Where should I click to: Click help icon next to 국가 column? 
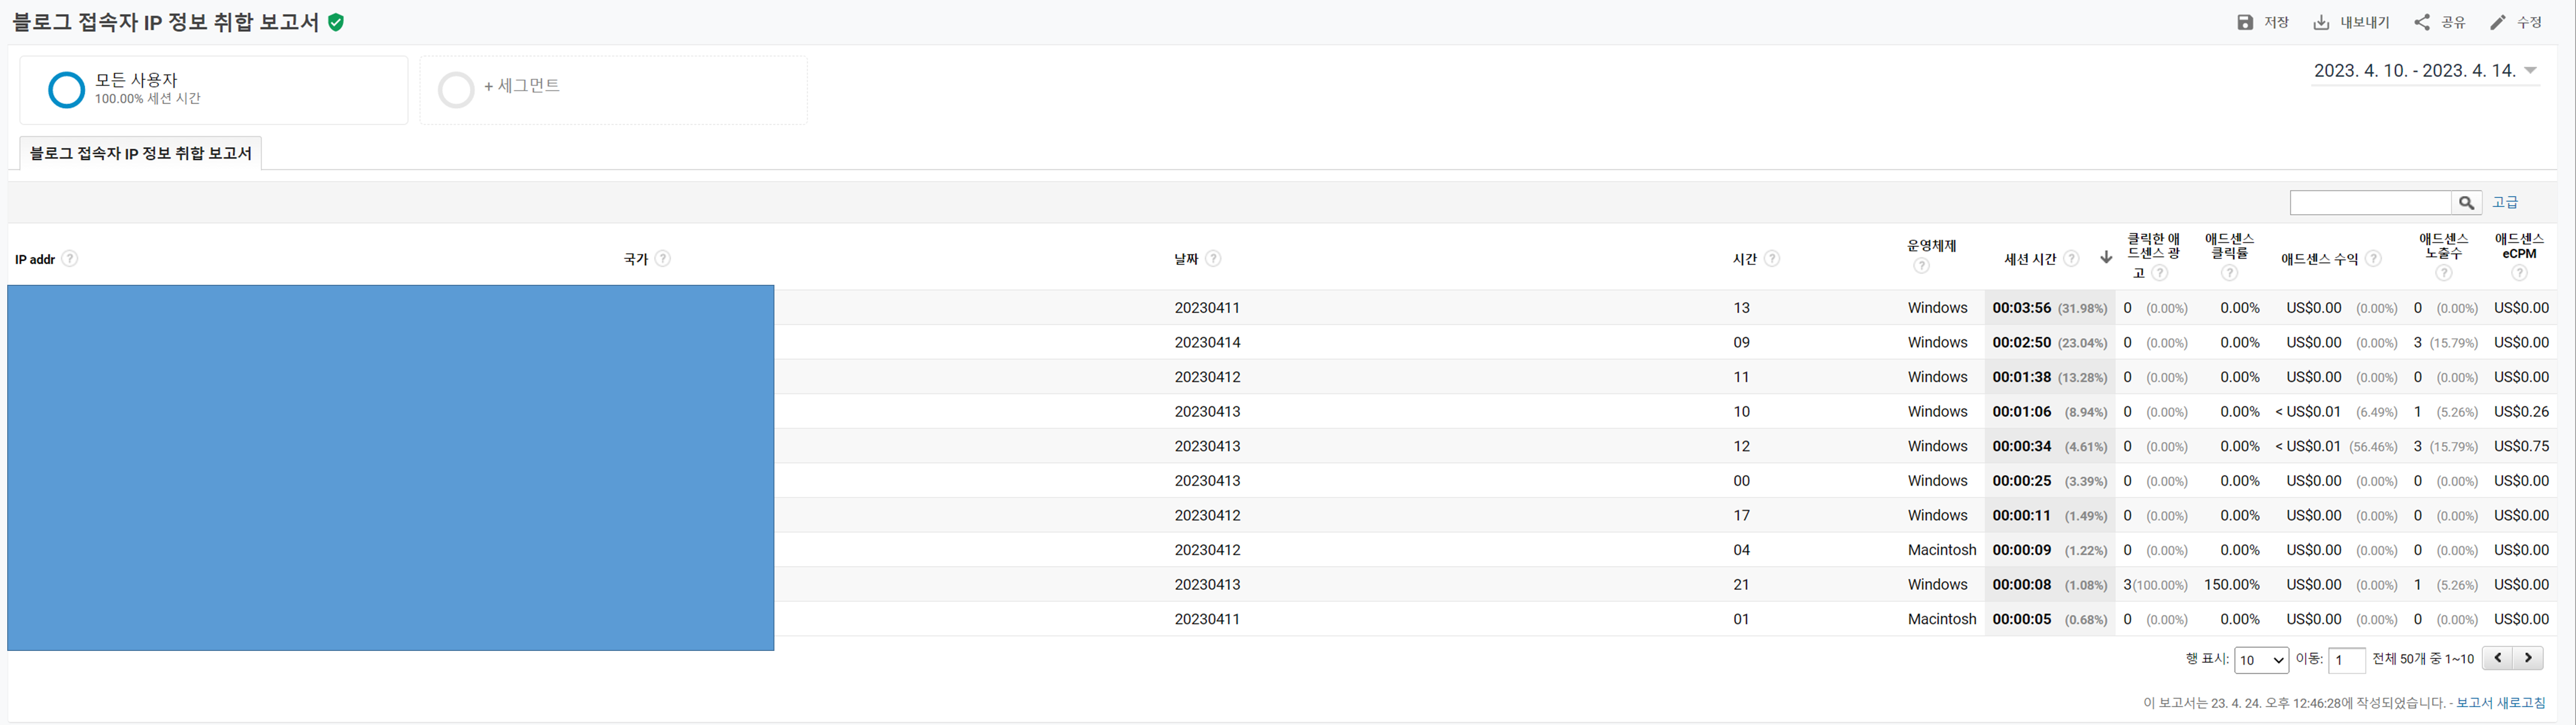[x=663, y=259]
